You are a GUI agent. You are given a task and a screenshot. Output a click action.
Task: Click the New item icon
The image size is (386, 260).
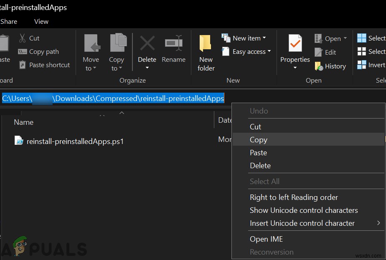click(x=226, y=38)
